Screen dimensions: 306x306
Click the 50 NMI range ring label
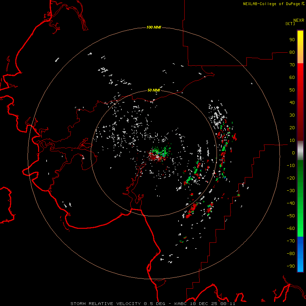154,90
